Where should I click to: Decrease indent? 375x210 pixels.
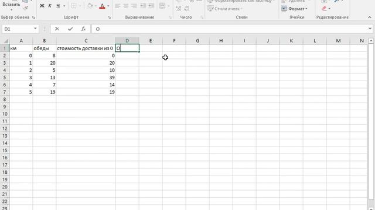(143, 6)
